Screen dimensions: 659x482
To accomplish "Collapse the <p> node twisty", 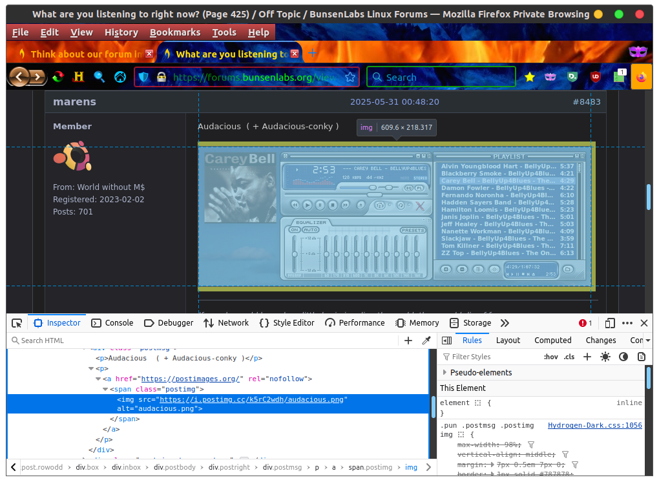I will pos(91,368).
